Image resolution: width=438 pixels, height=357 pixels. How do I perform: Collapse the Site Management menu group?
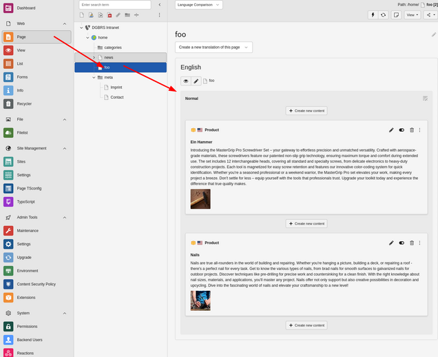click(x=65, y=147)
